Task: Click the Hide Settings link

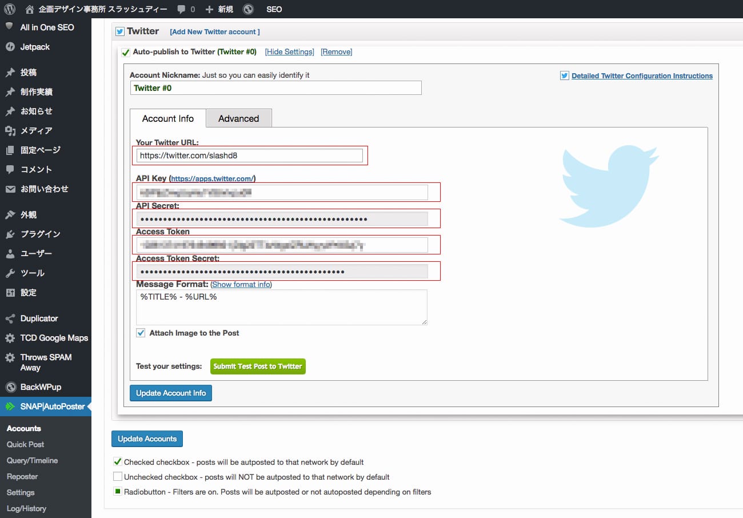Action: pyautogui.click(x=290, y=52)
